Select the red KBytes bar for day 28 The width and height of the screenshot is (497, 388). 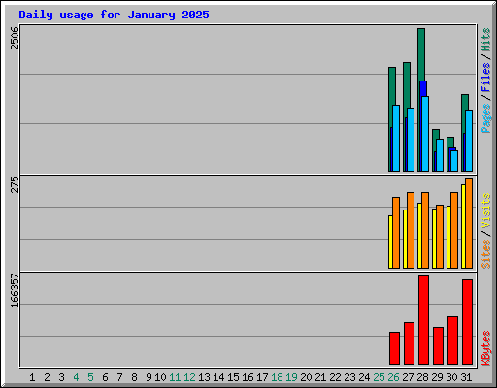[423, 320]
